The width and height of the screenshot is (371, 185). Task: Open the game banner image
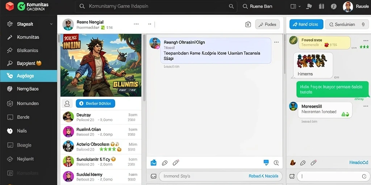(x=101, y=65)
